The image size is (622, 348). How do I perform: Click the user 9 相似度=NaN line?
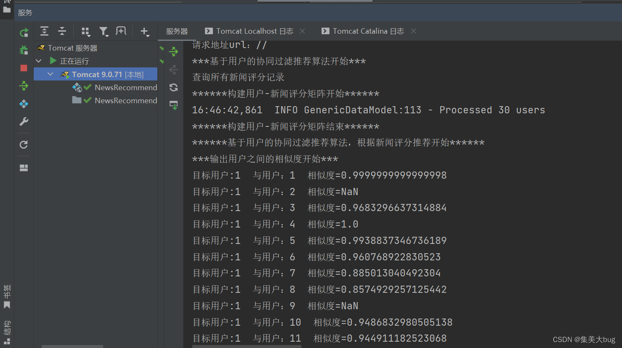pyautogui.click(x=276, y=306)
